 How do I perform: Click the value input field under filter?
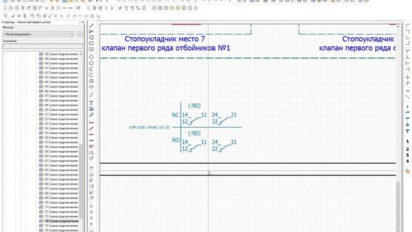(42, 46)
